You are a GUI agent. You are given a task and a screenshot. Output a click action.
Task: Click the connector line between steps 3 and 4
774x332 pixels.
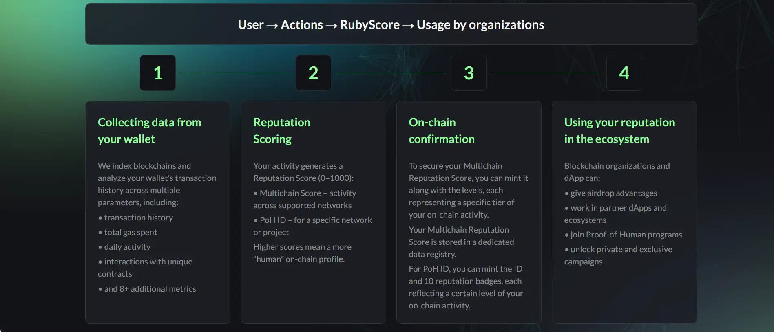(546, 73)
